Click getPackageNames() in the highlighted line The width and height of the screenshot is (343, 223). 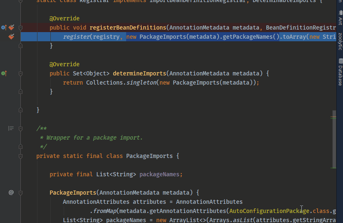251,37
